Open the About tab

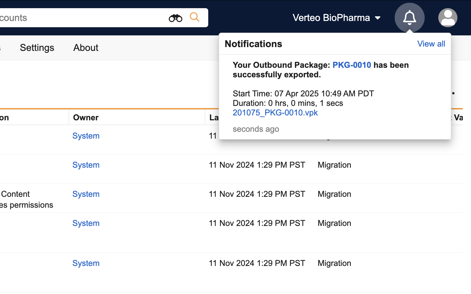coord(86,48)
